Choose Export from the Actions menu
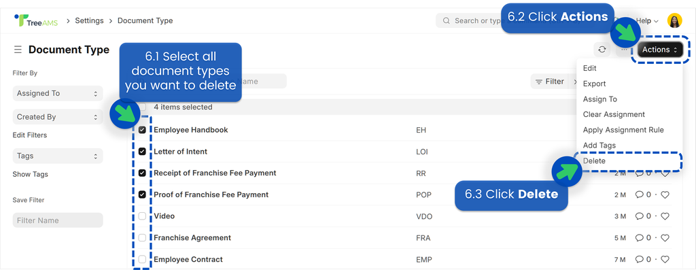Screen dimensions: 696x270 coord(594,84)
